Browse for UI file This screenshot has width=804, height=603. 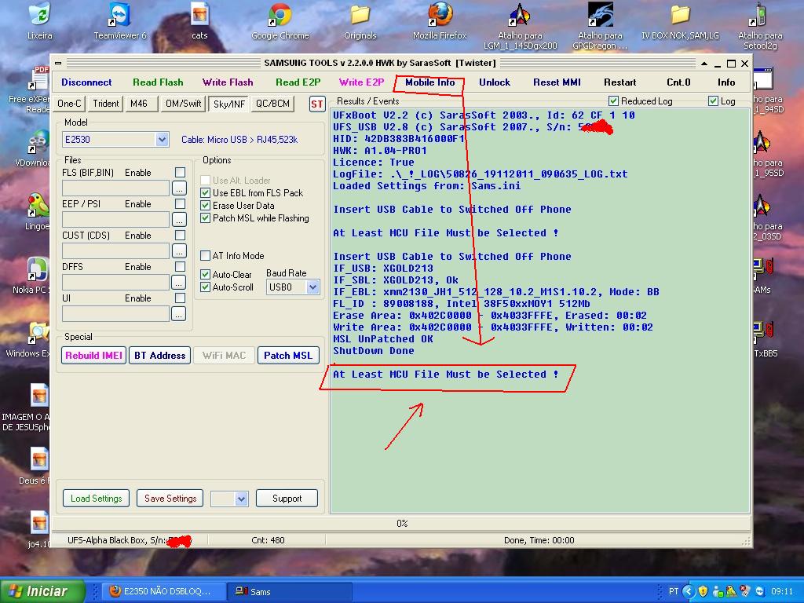click(178, 314)
